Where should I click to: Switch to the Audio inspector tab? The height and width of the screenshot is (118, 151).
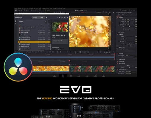(123, 15)
